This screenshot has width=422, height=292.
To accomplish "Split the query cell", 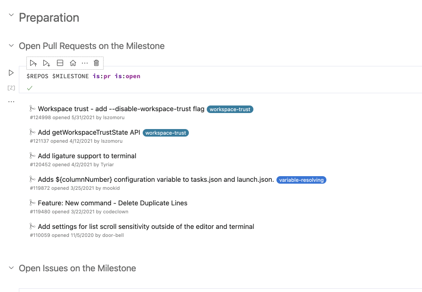I will tap(60, 63).
